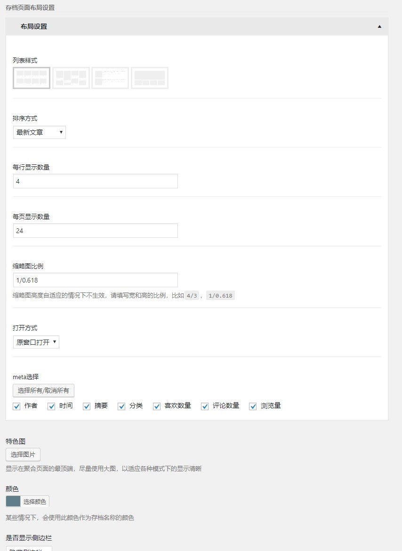Viewport: 402px width, 551px height.
Task: Toggle the 分类 checkbox
Action: click(x=121, y=406)
